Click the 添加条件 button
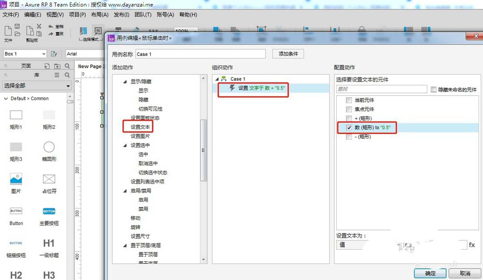The width and height of the screenshot is (483, 280). tap(288, 53)
